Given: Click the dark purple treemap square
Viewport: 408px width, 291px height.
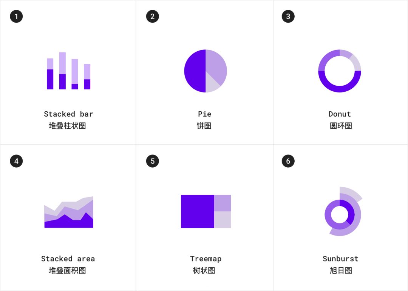Looking at the screenshot, I should pos(198,211).
